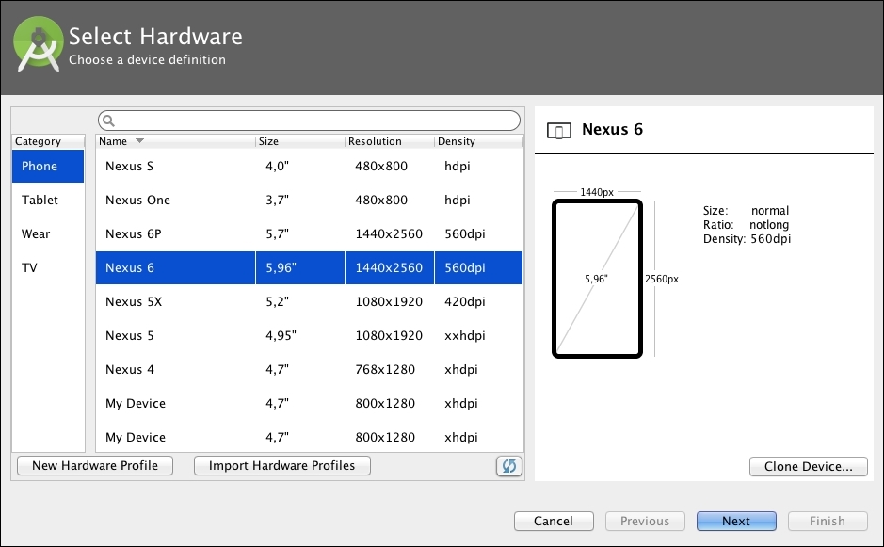Click the phone outline preview diagram
The image size is (884, 547).
(597, 279)
